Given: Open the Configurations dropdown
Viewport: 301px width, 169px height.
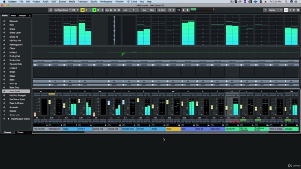Looking at the screenshot, I should (x=62, y=10).
